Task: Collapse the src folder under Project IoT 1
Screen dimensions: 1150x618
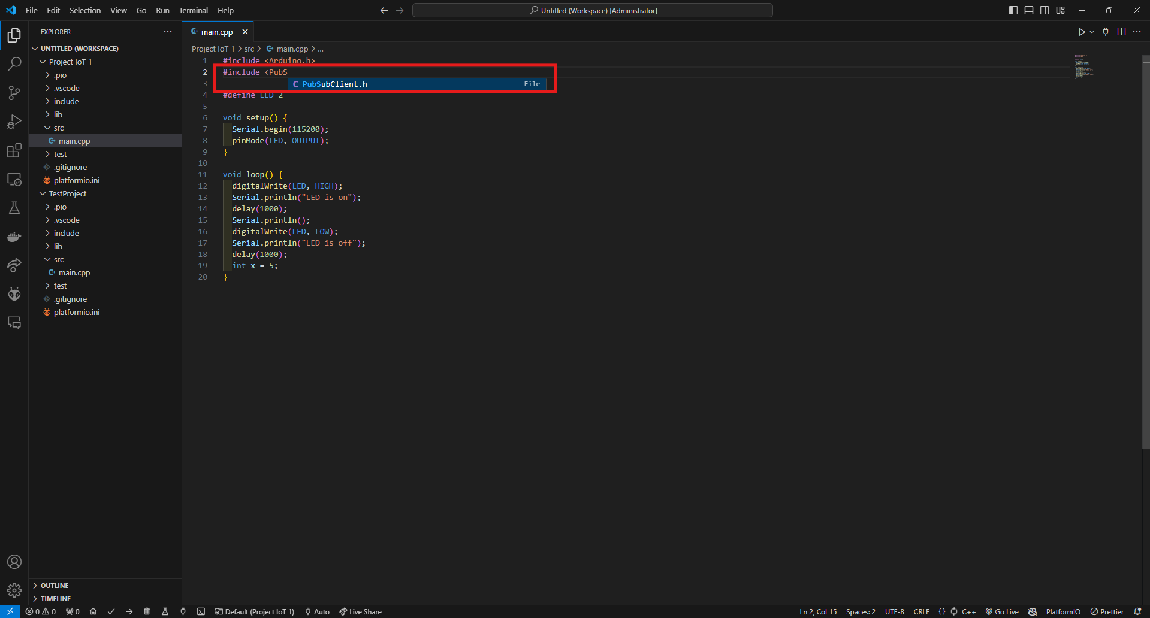Action: (x=105, y=128)
